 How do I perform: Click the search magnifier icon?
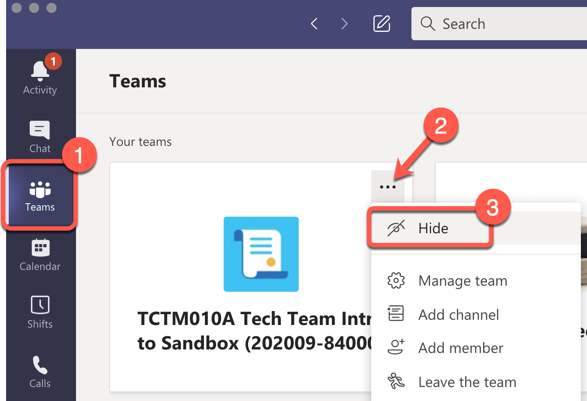pos(428,24)
